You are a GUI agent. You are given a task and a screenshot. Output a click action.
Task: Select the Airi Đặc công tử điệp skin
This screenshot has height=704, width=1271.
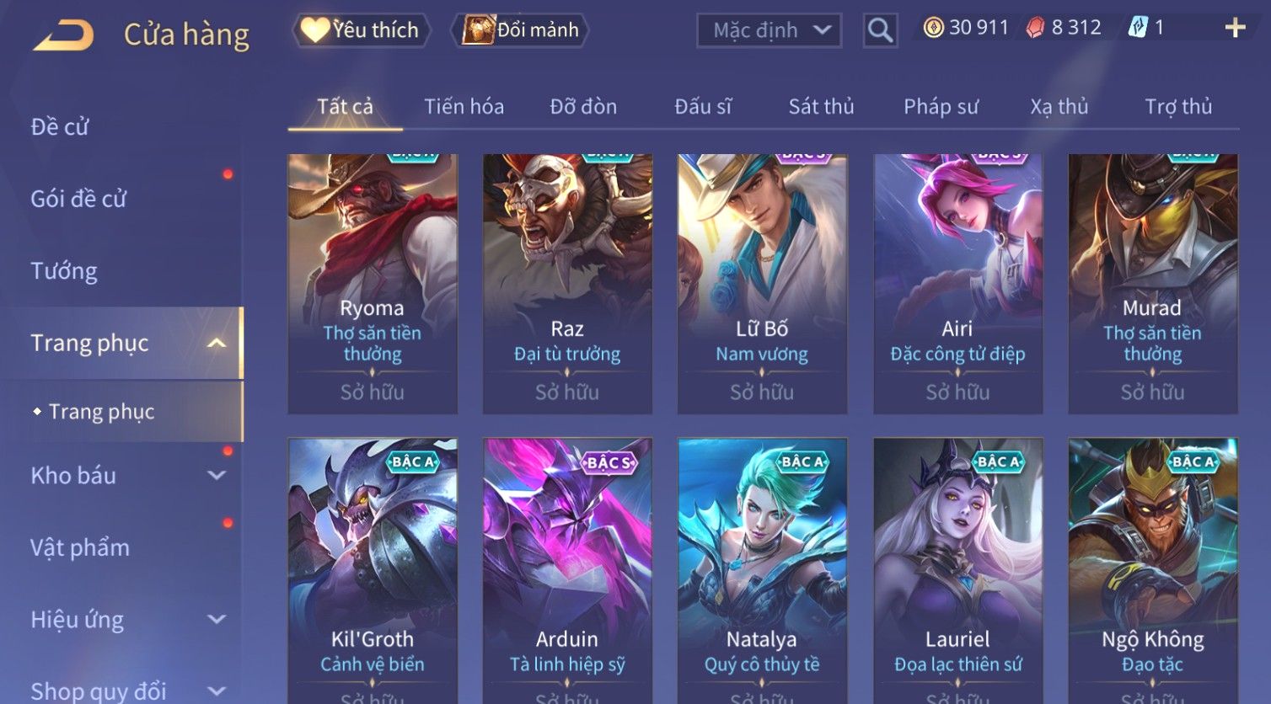point(957,284)
